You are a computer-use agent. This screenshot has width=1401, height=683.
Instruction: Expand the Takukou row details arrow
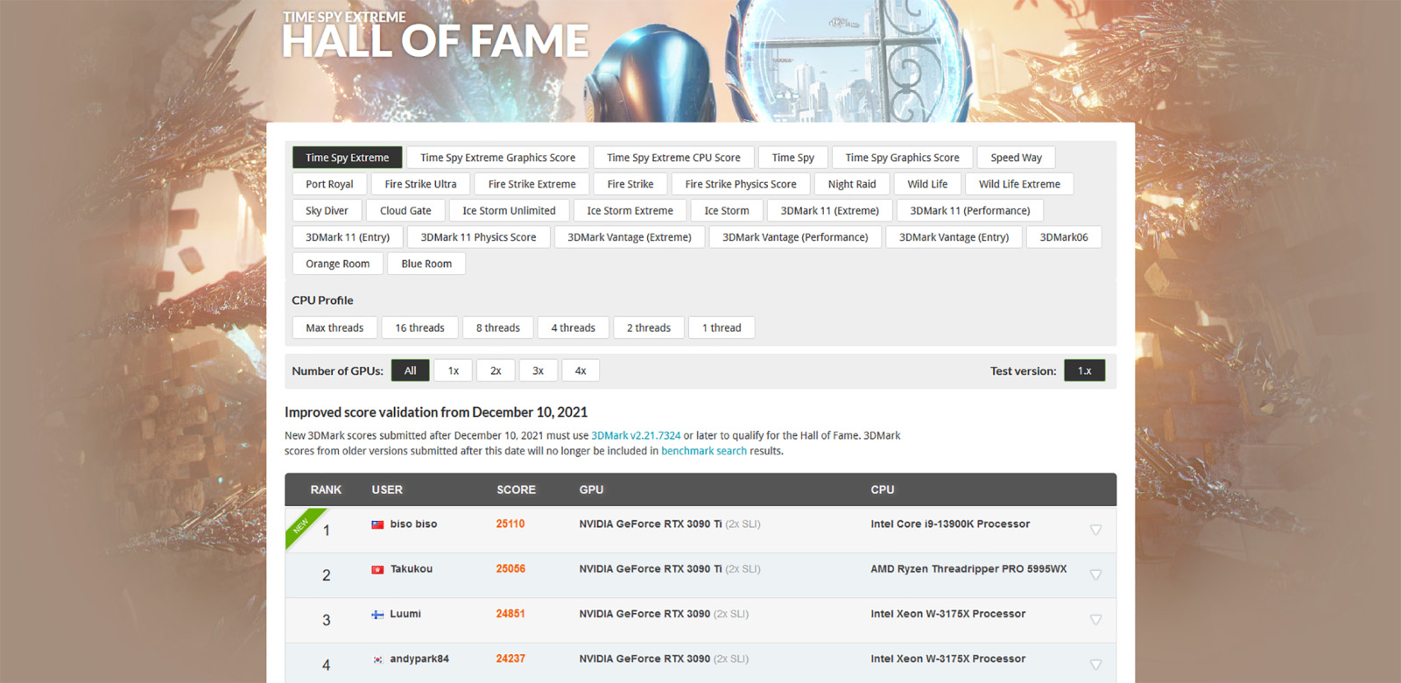(1095, 574)
